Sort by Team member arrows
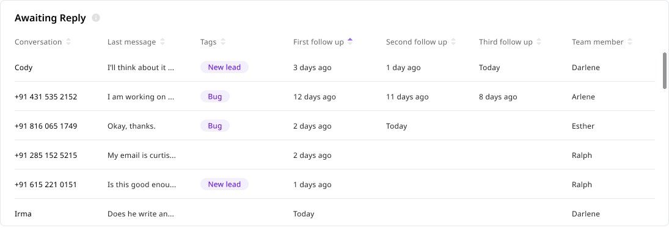669x228 pixels. [x=630, y=41]
